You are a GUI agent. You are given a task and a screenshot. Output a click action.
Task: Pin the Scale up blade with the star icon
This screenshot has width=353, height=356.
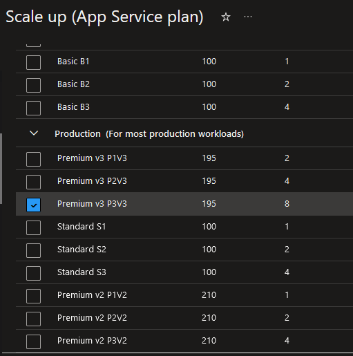[226, 17]
